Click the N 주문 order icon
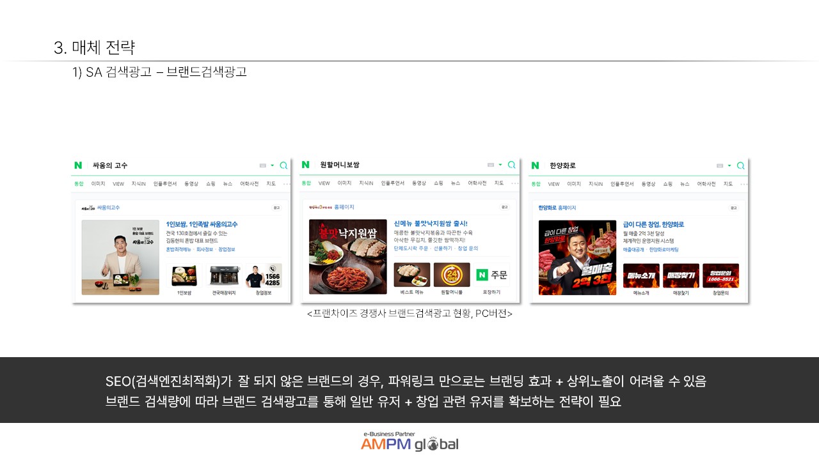 pos(492,275)
